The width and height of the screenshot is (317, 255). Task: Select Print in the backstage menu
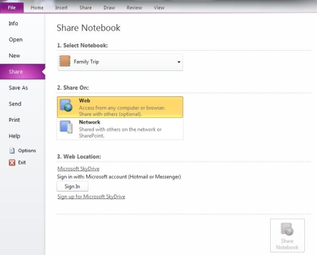(x=15, y=120)
